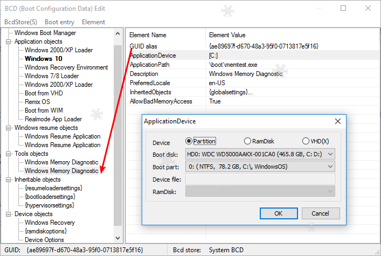
Task: Select the Remix OS entry
Action: (37, 102)
